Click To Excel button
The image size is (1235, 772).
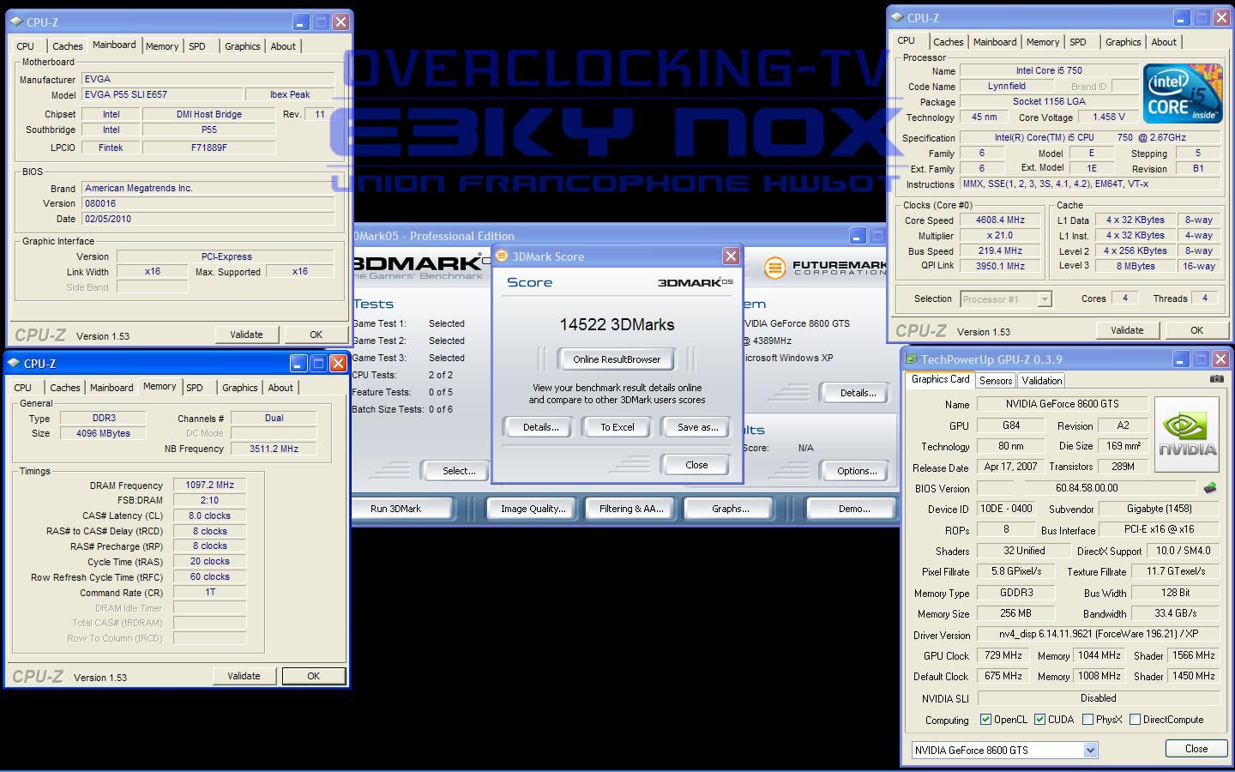(x=617, y=427)
